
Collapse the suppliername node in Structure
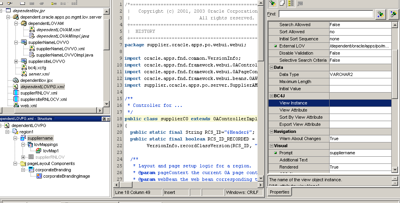click(15, 138)
